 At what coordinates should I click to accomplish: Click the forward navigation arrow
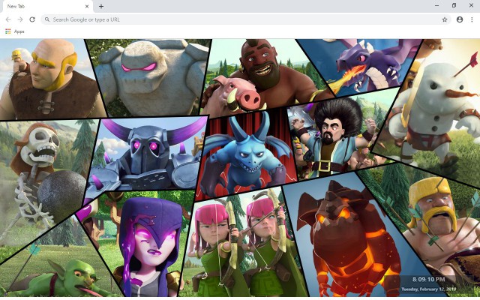point(20,19)
